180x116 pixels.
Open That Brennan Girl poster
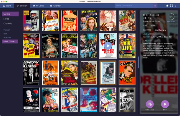click(50, 21)
